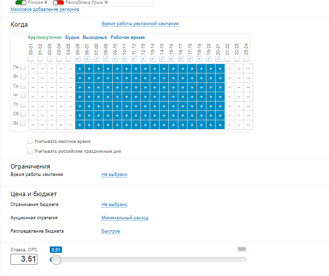Open Ограничения бюджета Не выбрано link

(x=114, y=205)
